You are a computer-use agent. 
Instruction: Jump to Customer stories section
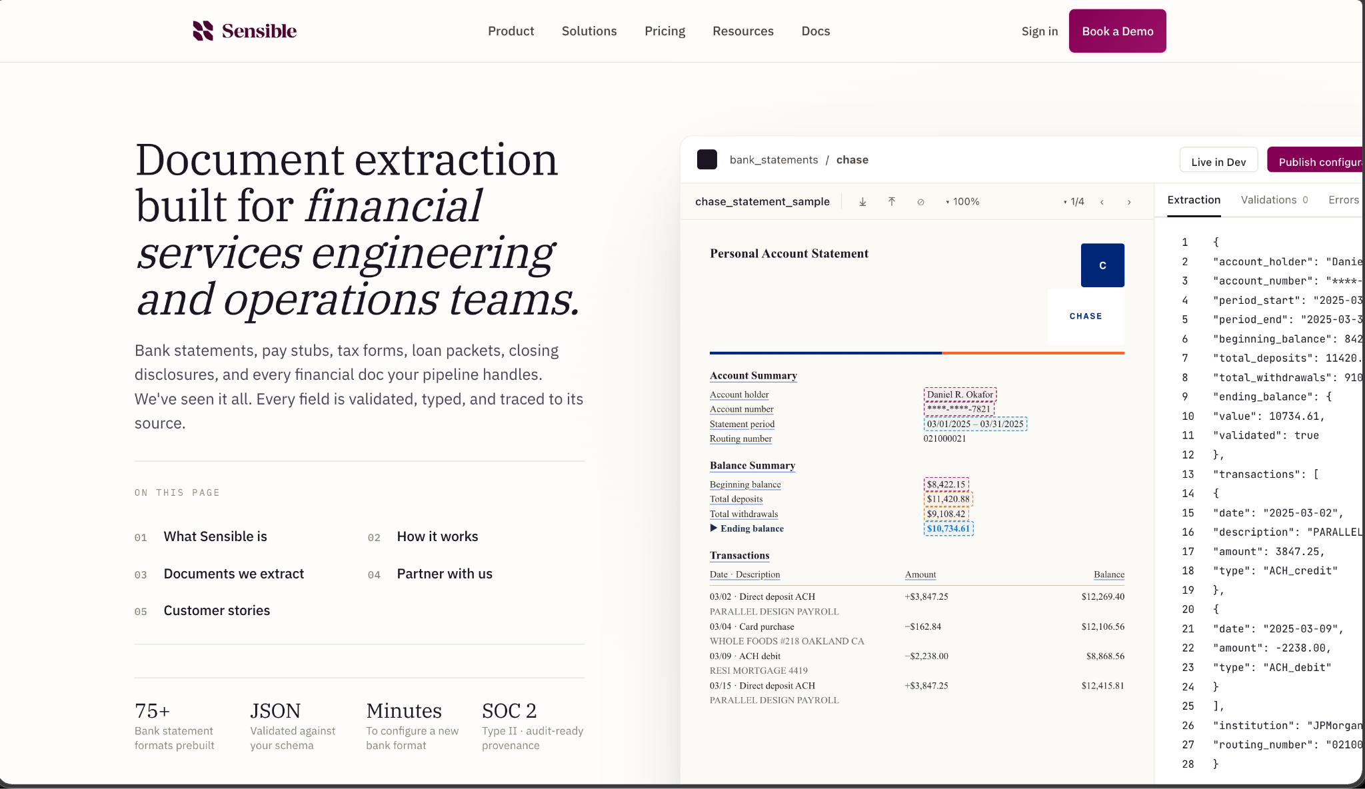click(x=217, y=610)
